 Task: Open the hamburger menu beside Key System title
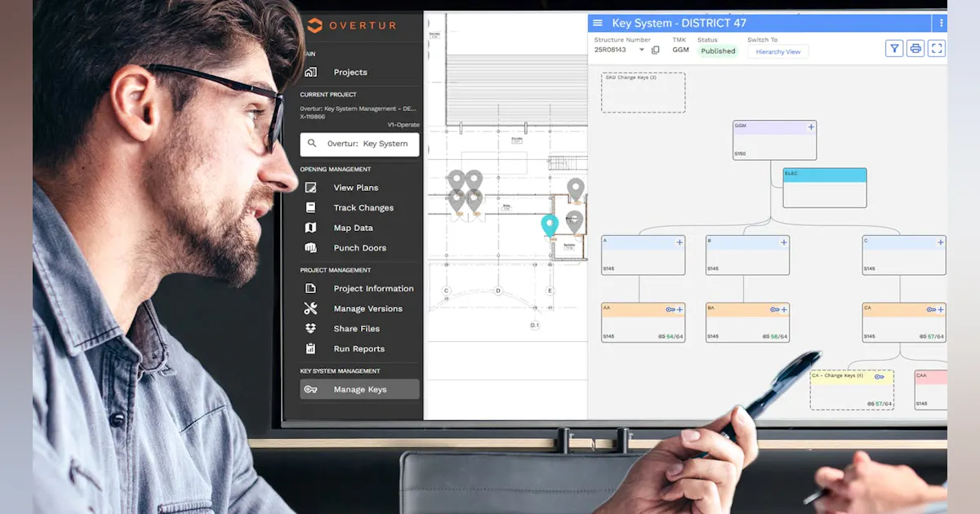598,23
